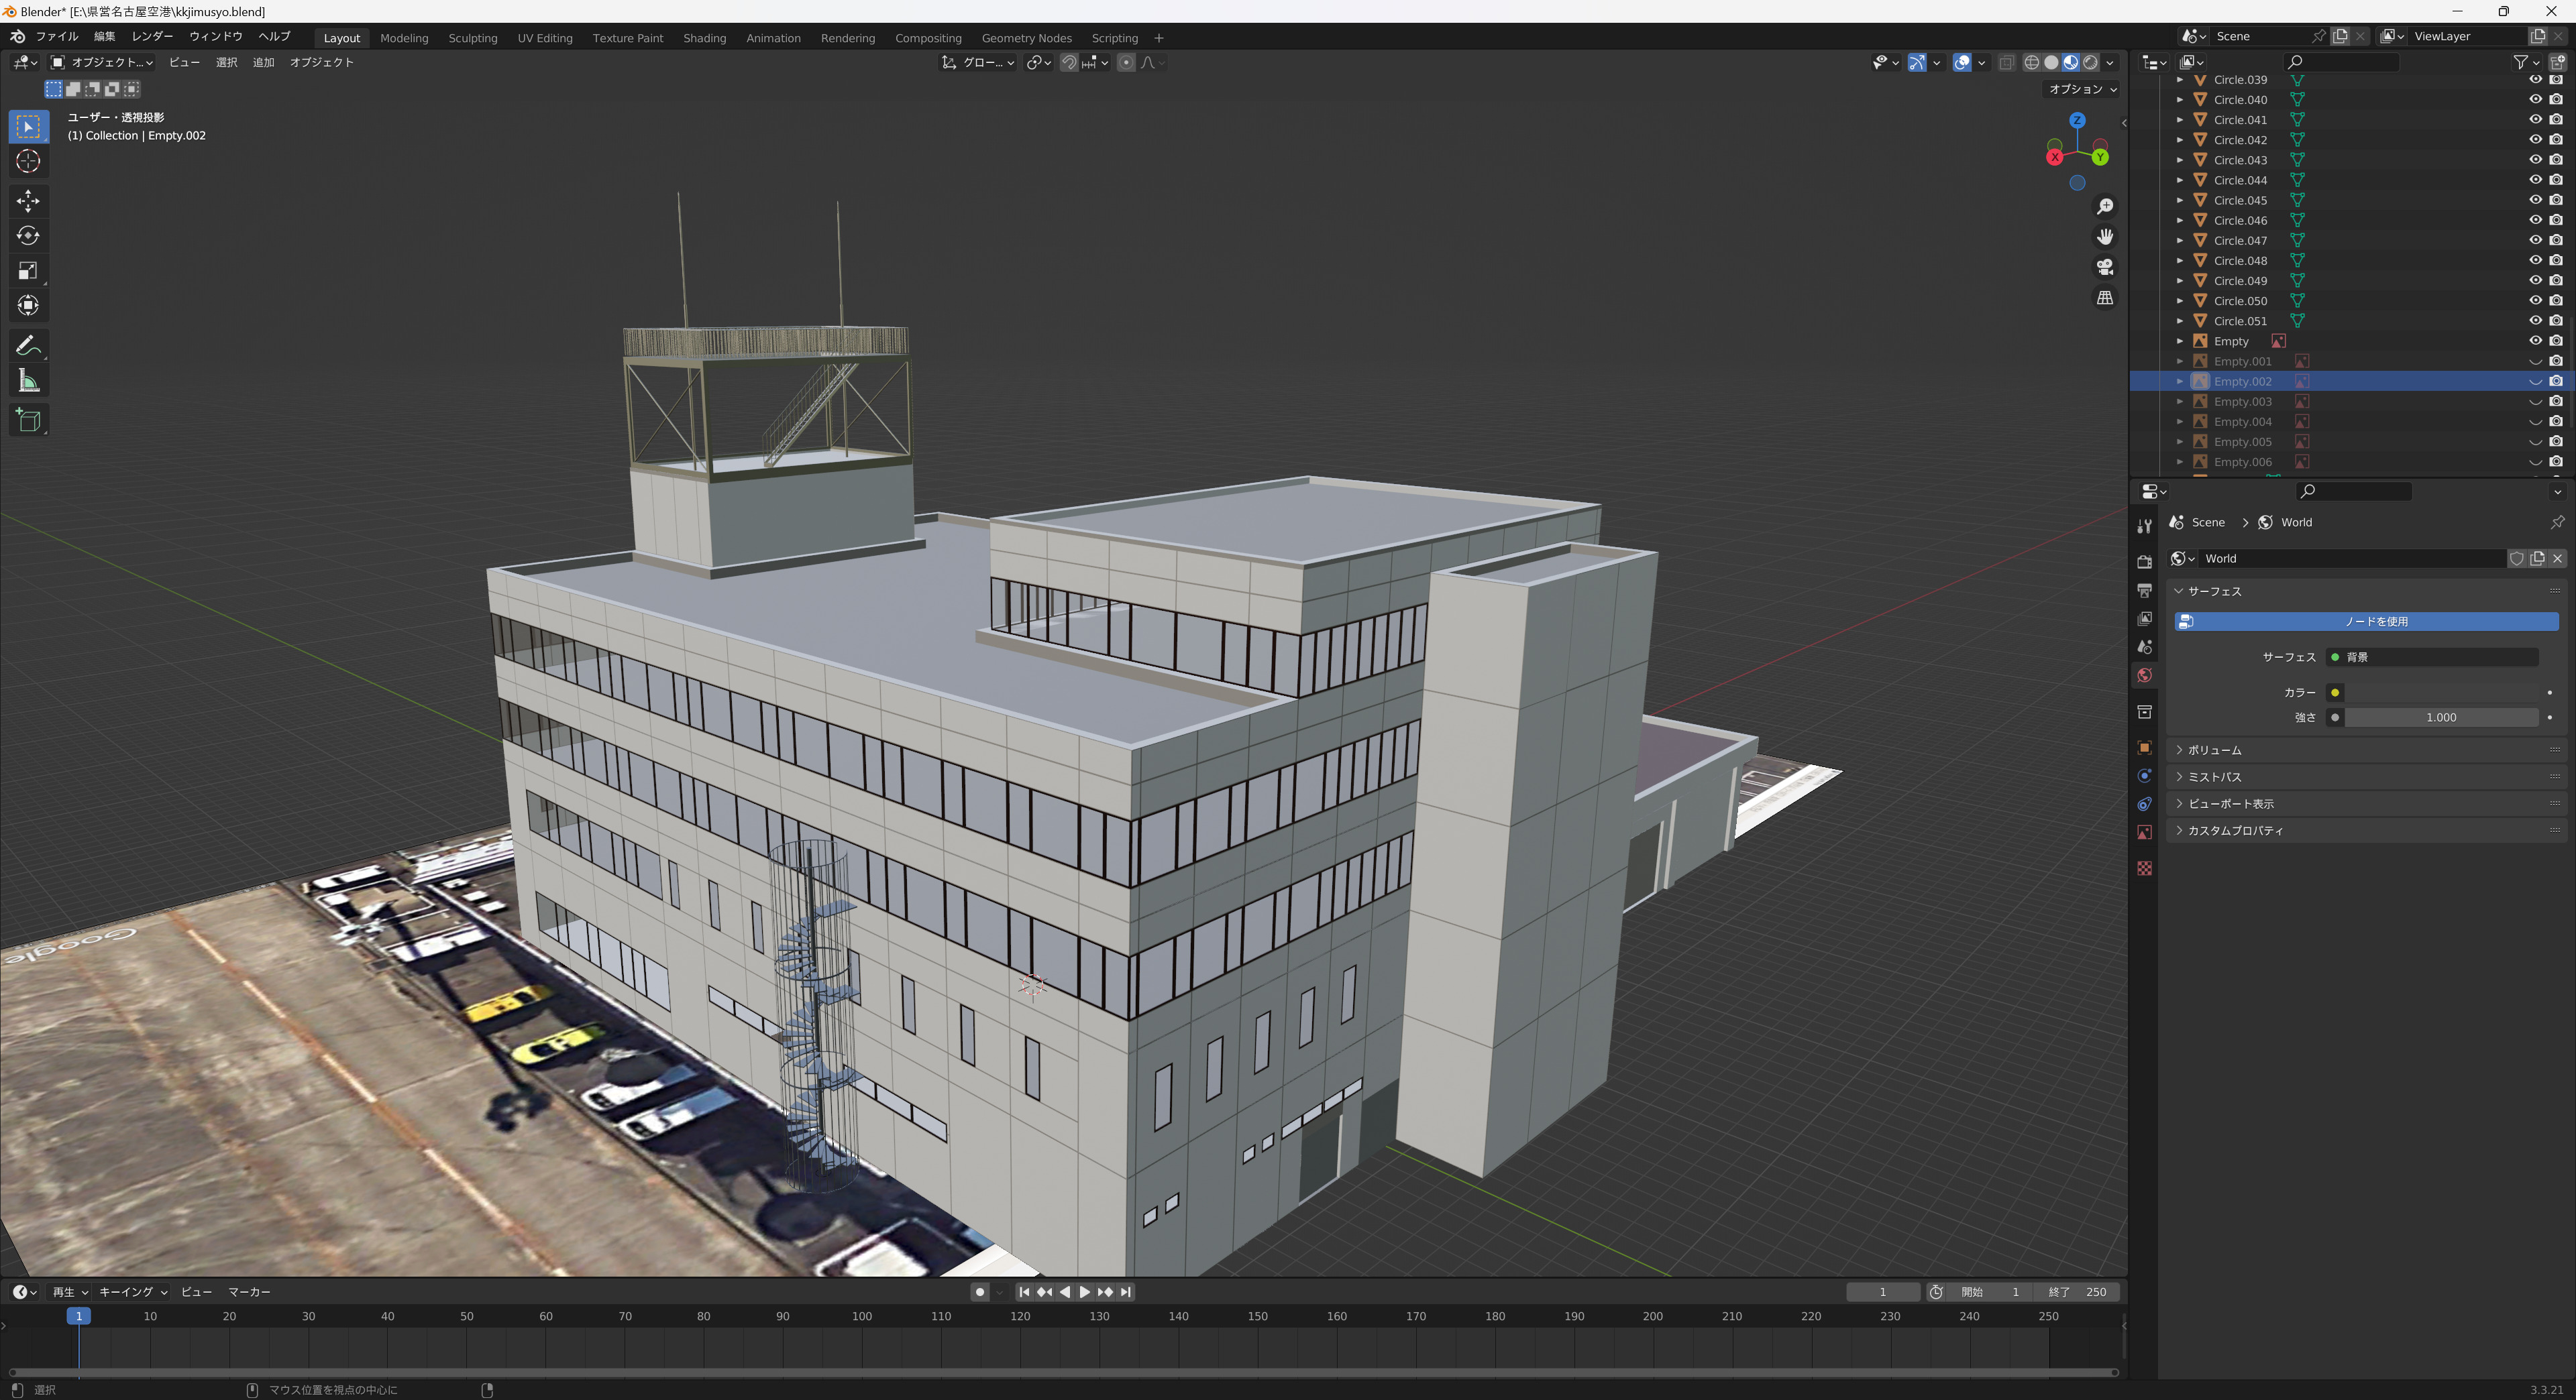Expand the Empty.002 tree row
Viewport: 2576px width, 1400px height.
2180,382
